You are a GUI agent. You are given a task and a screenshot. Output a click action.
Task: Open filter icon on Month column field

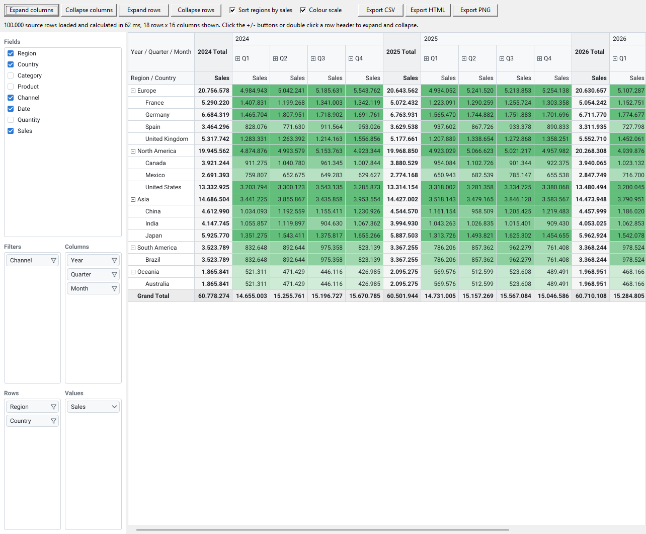tap(114, 288)
